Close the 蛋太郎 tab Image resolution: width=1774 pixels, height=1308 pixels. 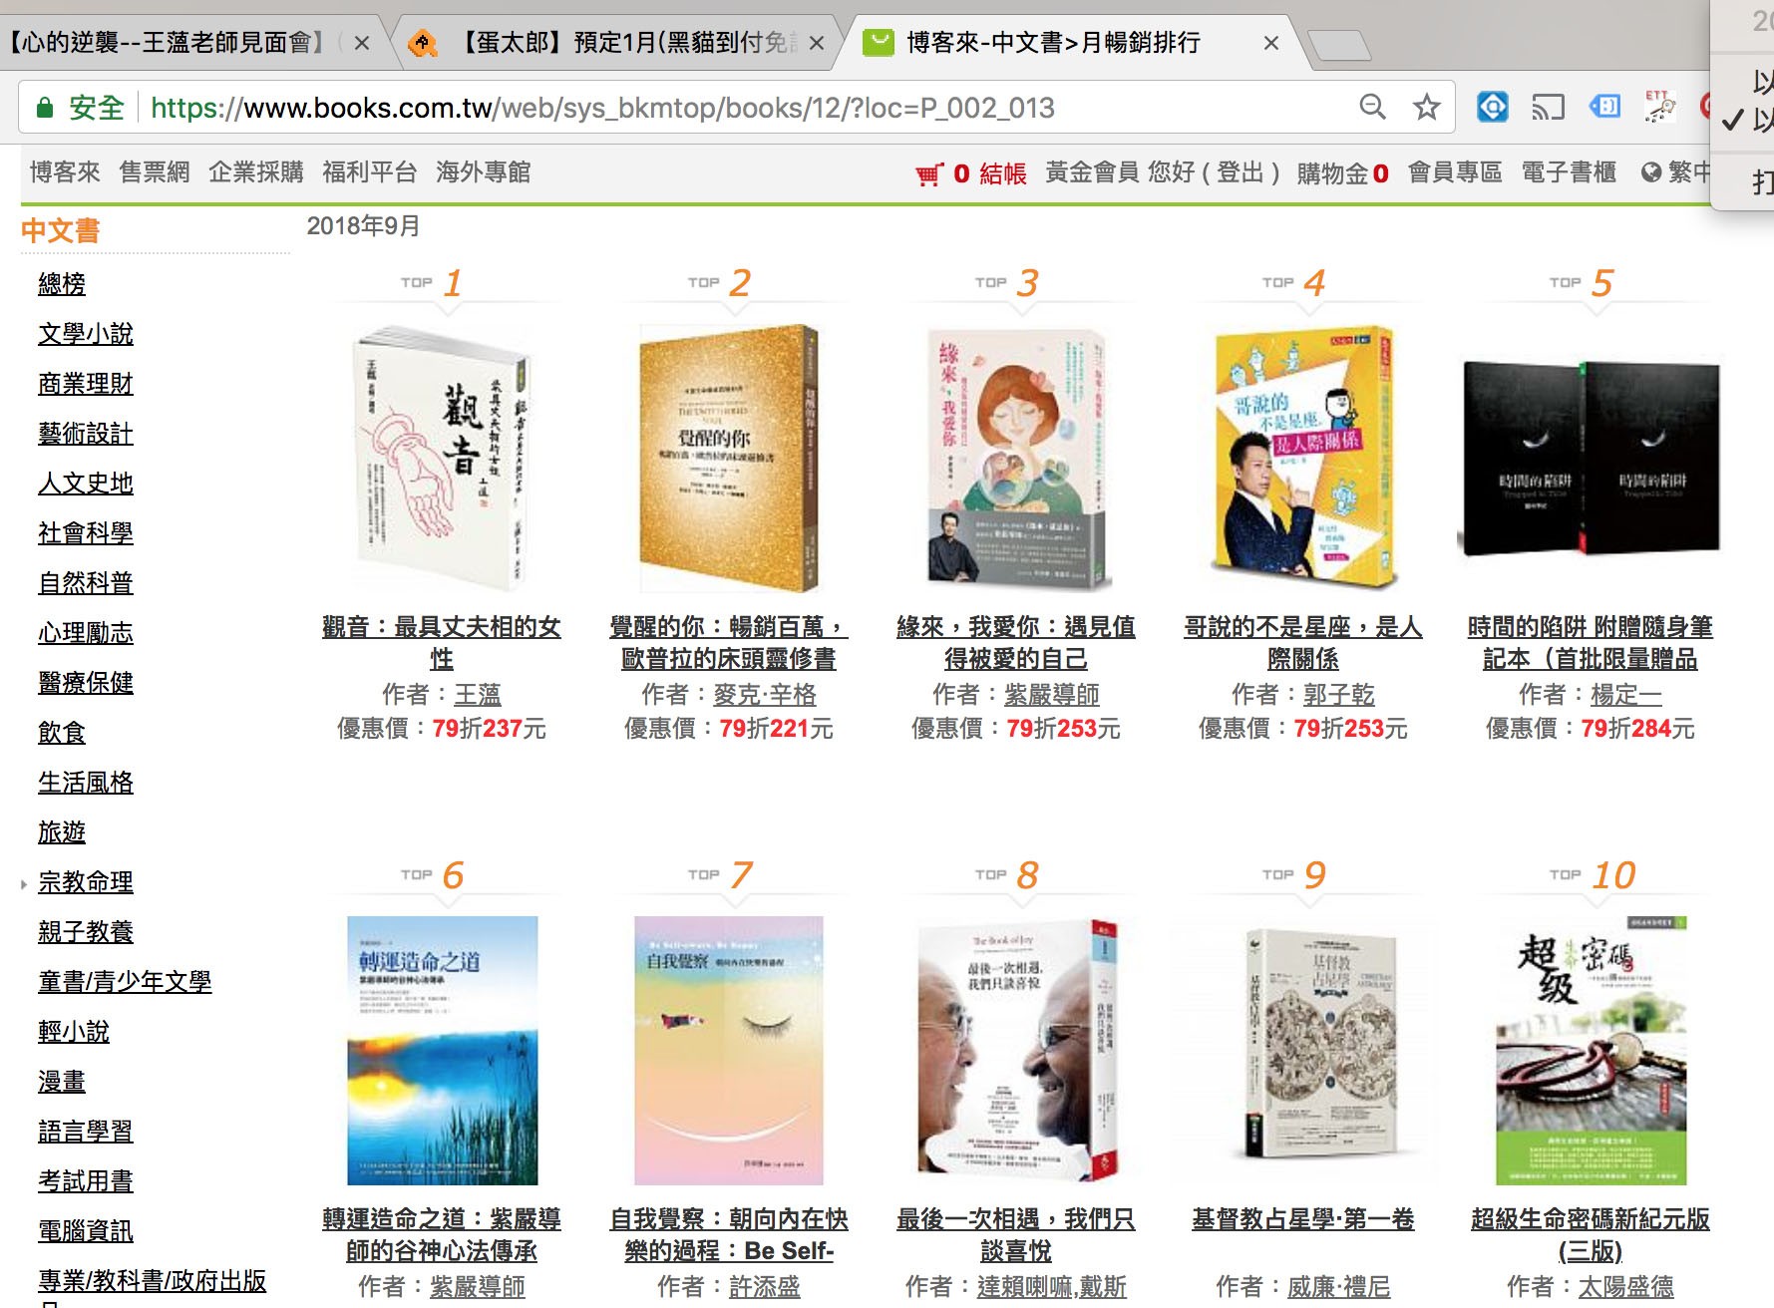[817, 43]
